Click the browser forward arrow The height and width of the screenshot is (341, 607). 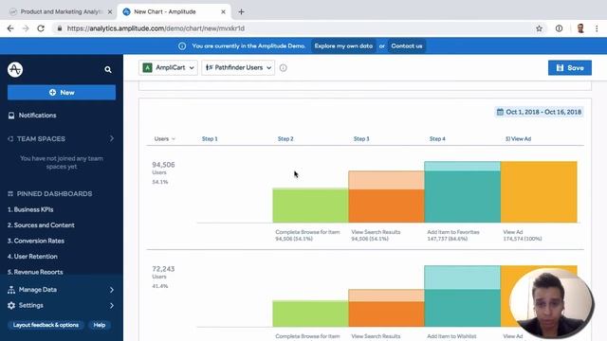(26, 28)
